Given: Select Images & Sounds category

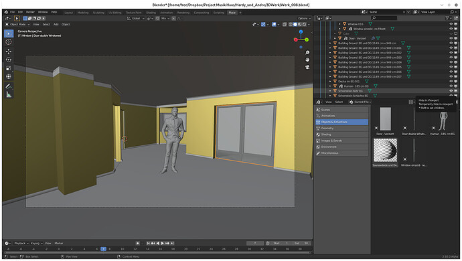Looking at the screenshot, I should (341, 141).
